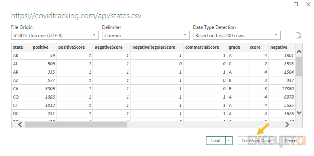Click the positive value 506
Viewport: 314px width, 156px height.
44,64
